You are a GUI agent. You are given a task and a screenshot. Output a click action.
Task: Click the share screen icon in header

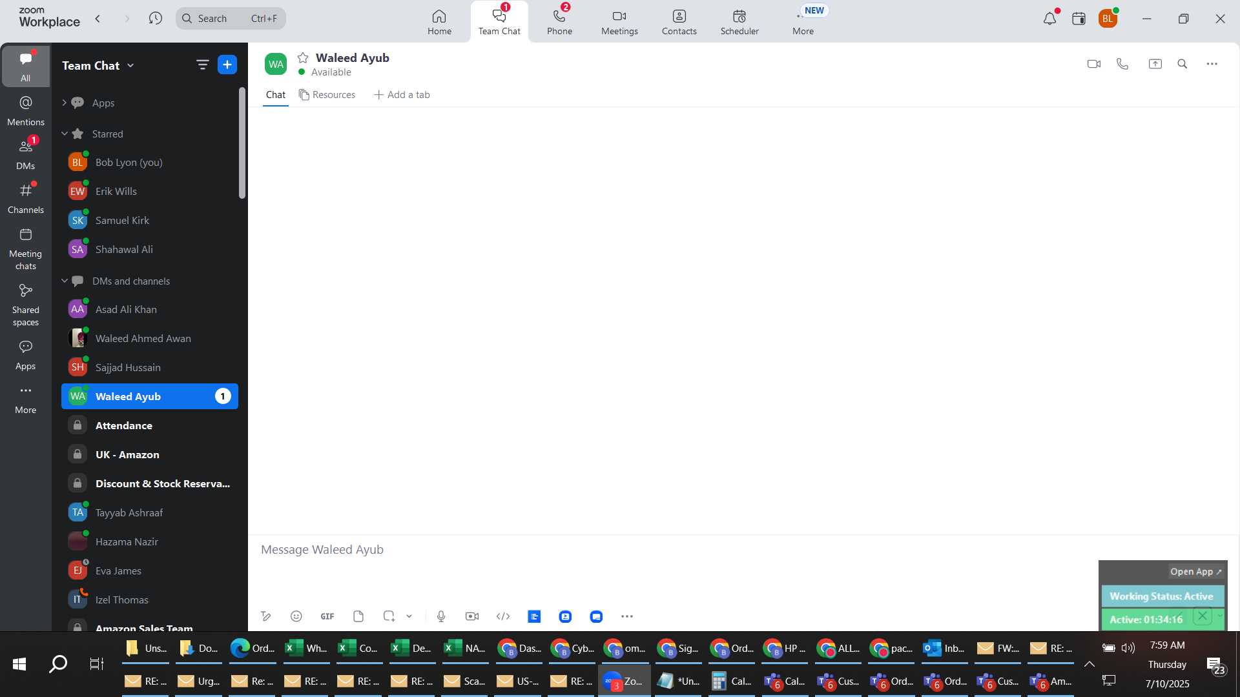[1155, 64]
